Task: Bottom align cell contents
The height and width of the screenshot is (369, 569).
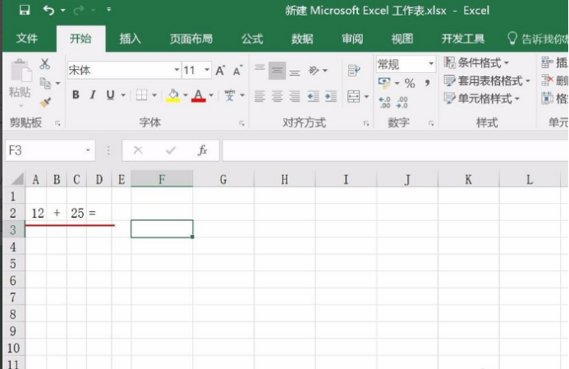Action: tap(295, 71)
